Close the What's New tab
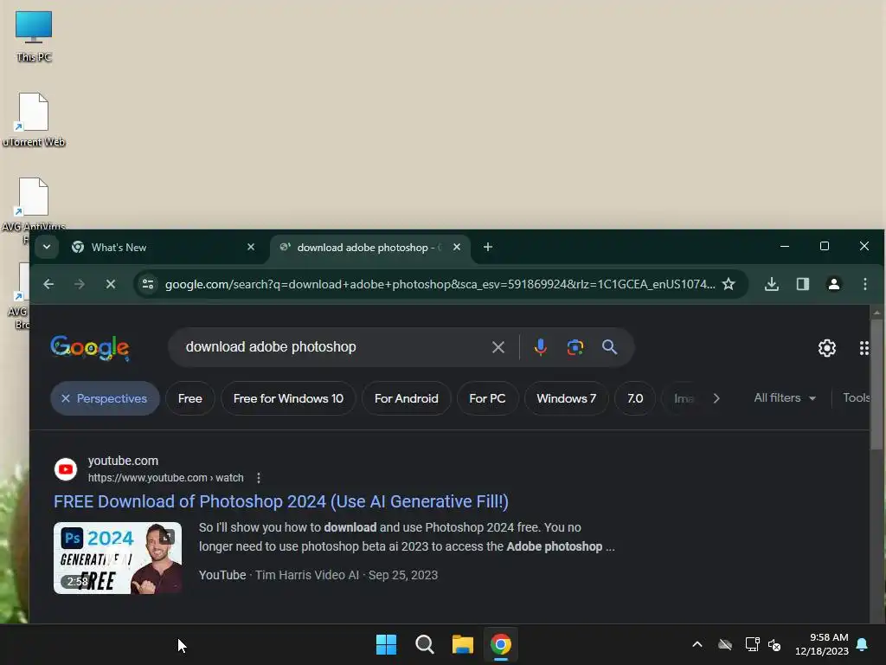 [x=251, y=247]
